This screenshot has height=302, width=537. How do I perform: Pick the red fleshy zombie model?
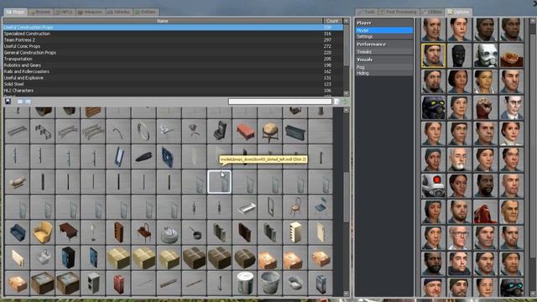[485, 211]
